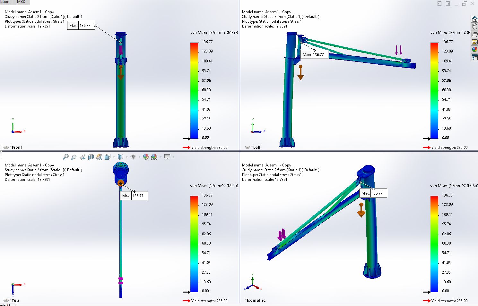This screenshot has height=306, width=478.
Task: Click legend value 41.03 in Top view
Action: [x=206, y=262]
